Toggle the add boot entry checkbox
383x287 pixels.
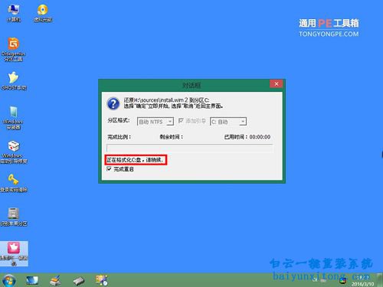click(x=181, y=121)
